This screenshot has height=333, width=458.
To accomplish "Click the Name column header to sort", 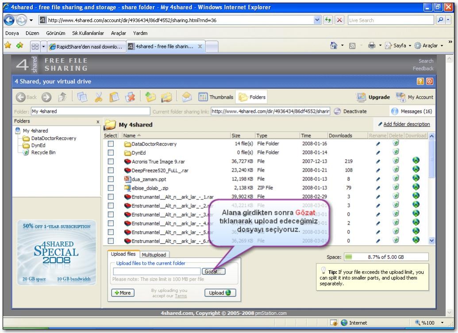I will click(131, 135).
